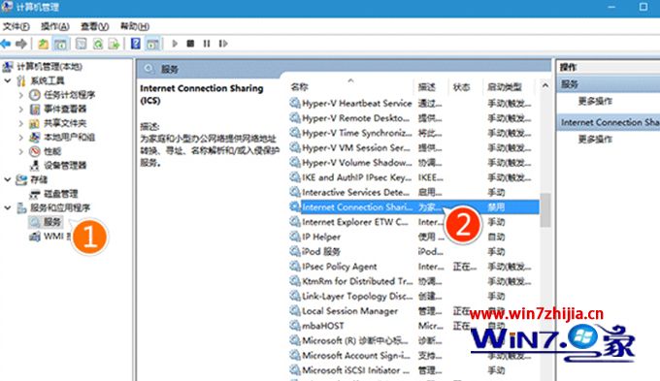Open the 查看(V) menu

coord(95,26)
